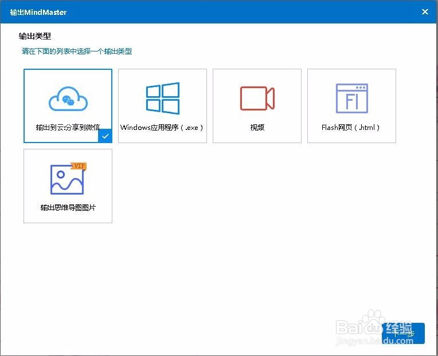Pick the red video camera icon

[257, 98]
